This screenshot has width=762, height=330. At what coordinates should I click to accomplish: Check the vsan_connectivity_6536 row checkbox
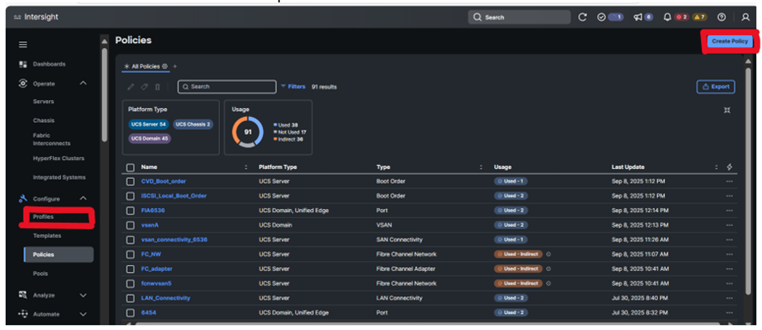(130, 240)
